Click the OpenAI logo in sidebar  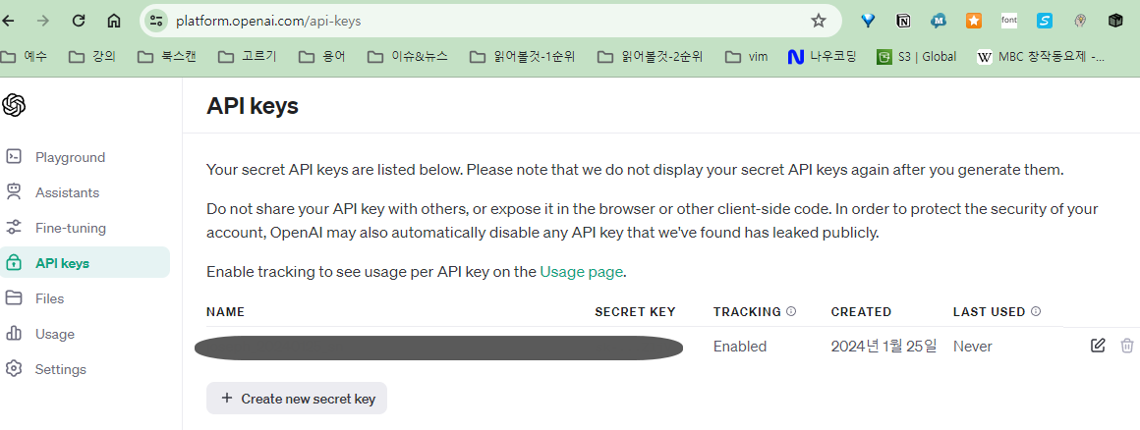[14, 105]
